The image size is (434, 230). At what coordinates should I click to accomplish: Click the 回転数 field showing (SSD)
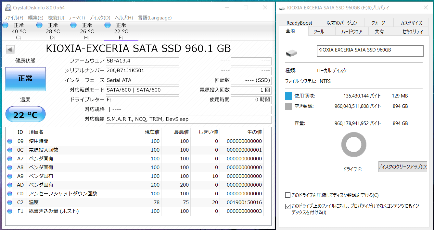(251, 81)
